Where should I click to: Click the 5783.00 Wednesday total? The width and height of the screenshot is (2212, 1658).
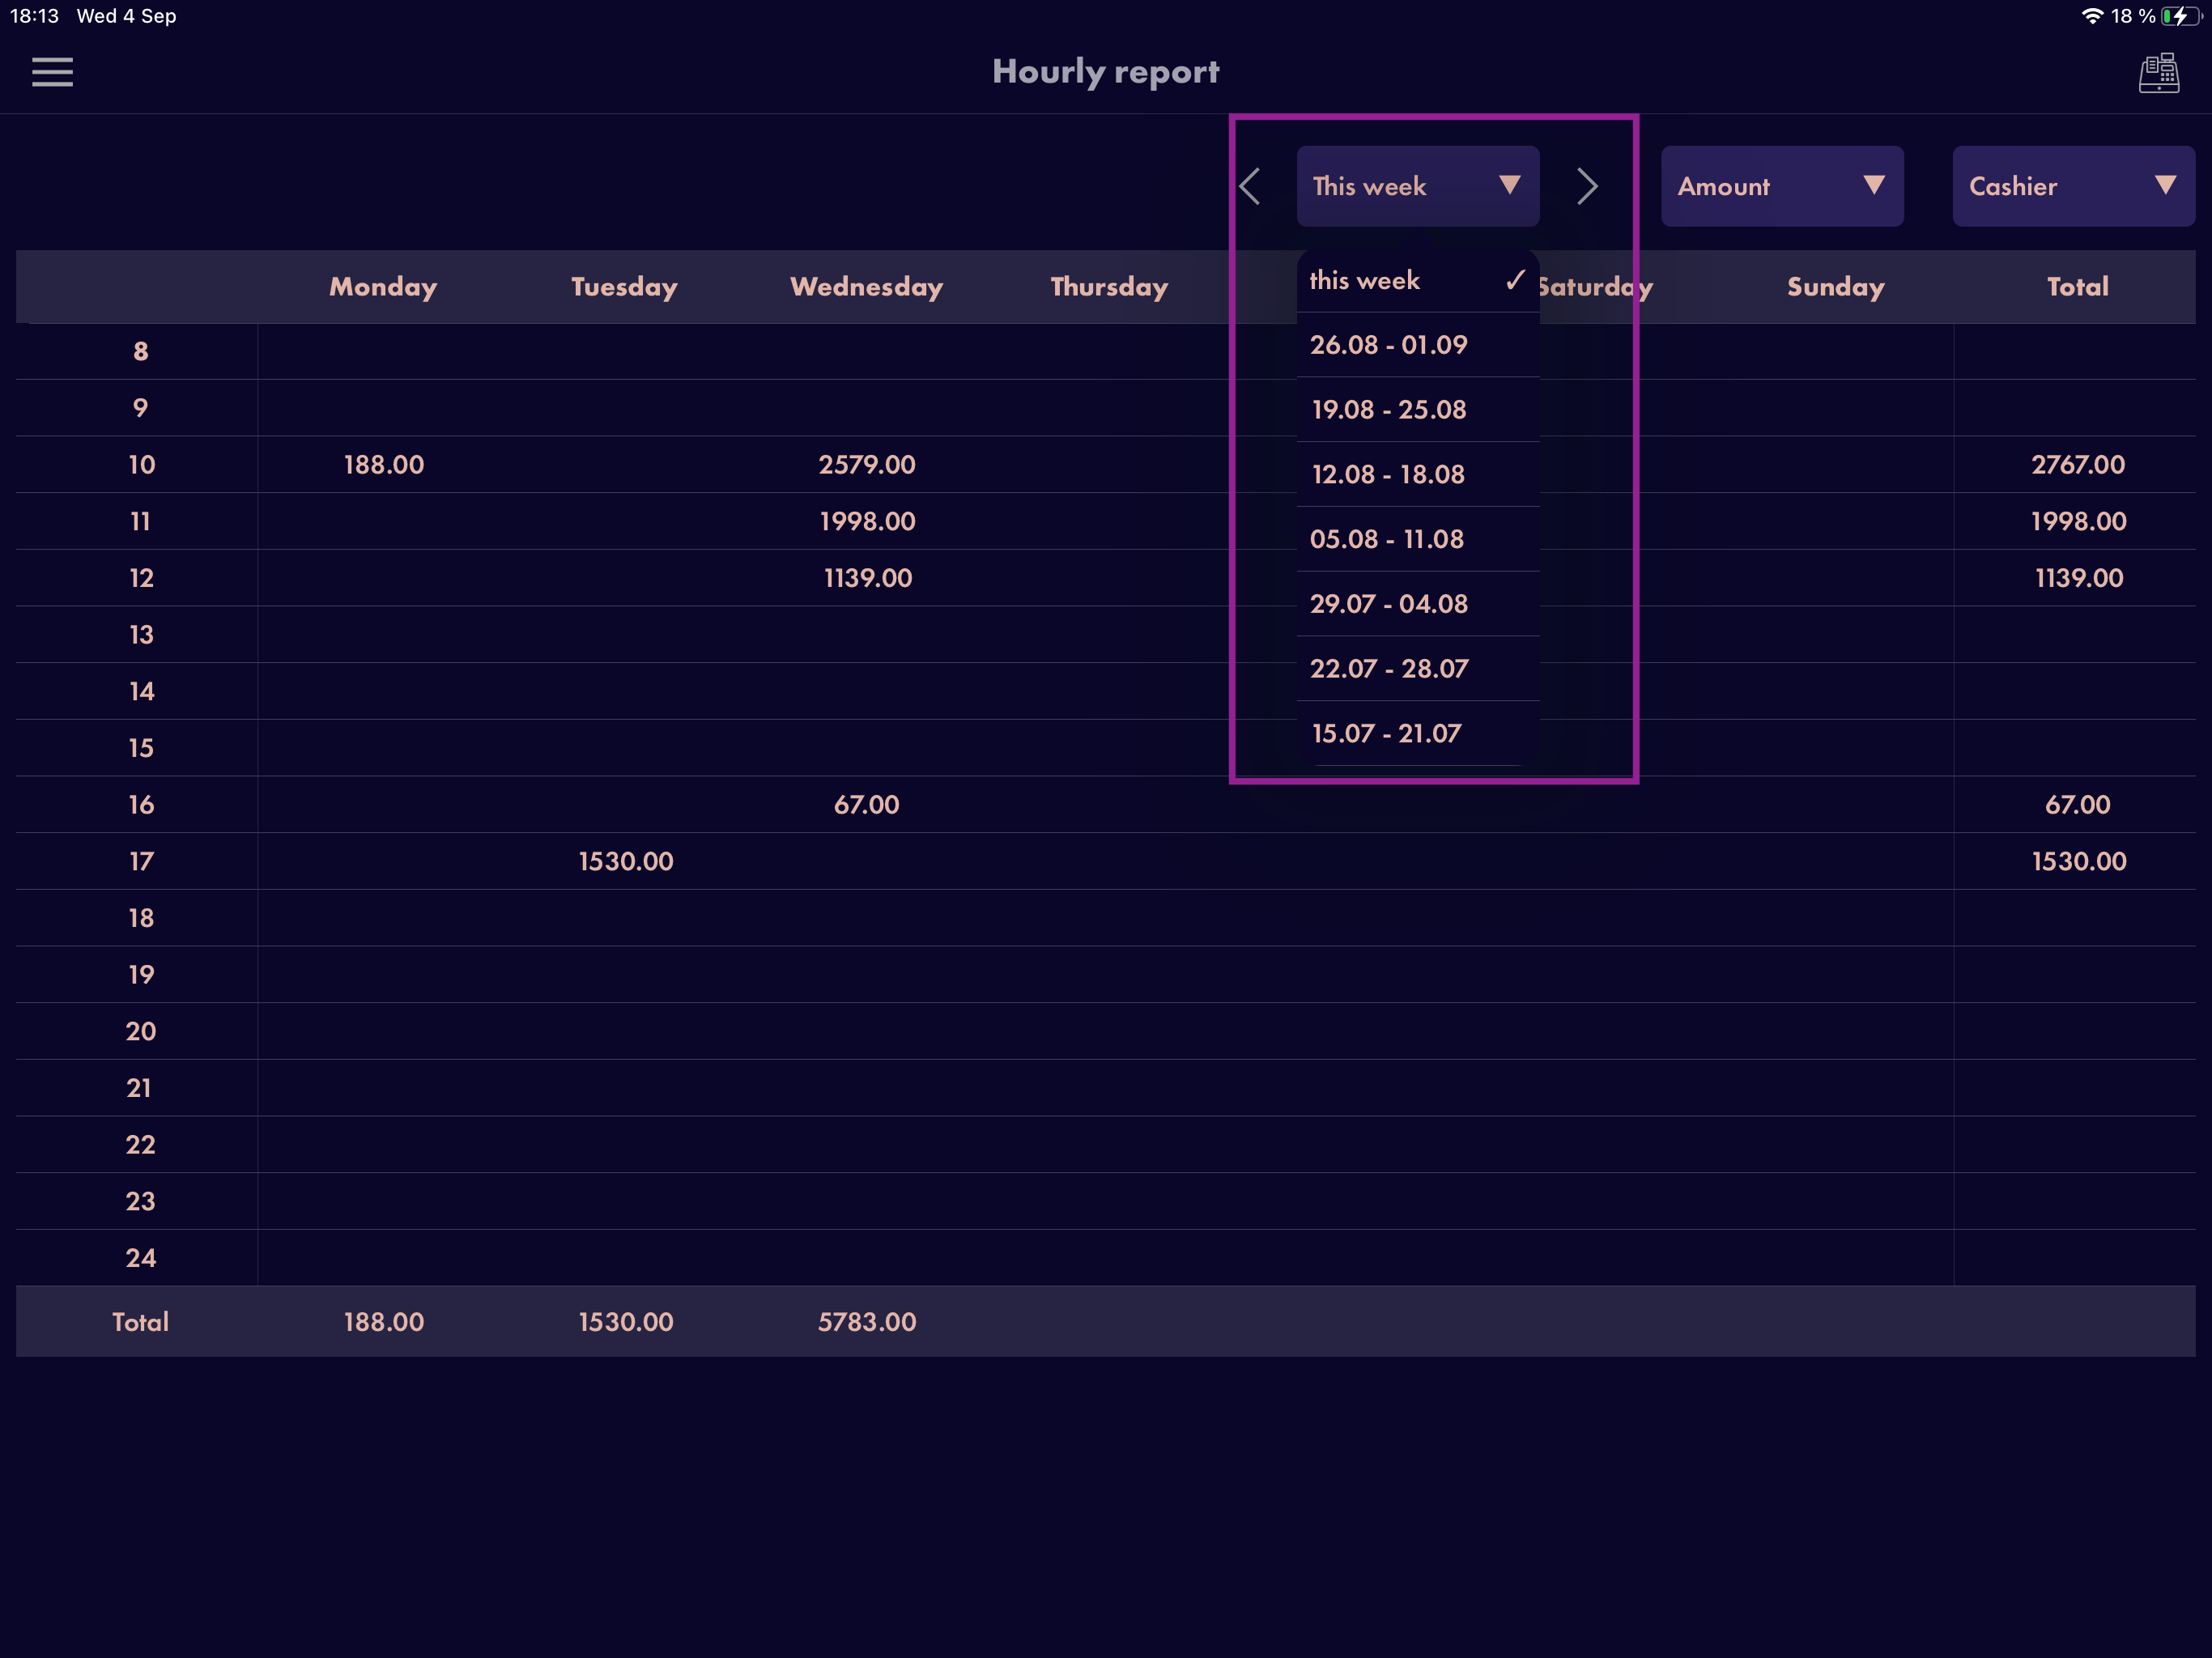pos(867,1322)
